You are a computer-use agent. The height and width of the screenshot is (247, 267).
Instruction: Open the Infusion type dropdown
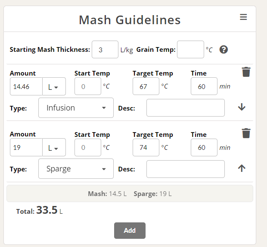point(76,108)
